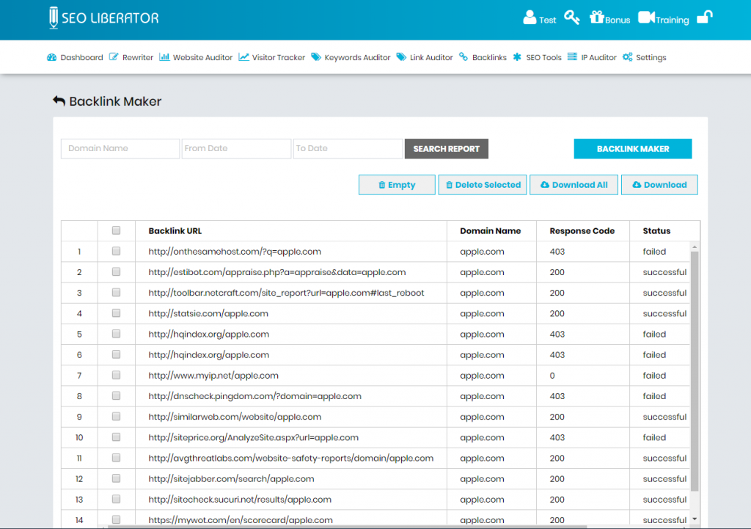This screenshot has width=751, height=529.
Task: Open the Bonus gift icon
Action: (596, 18)
